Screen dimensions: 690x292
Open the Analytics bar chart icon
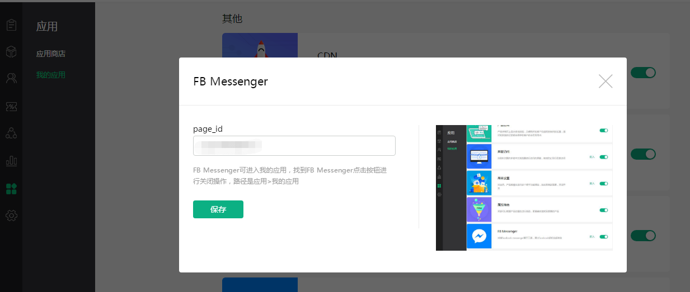click(11, 161)
